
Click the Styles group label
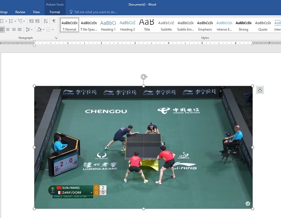point(205,38)
